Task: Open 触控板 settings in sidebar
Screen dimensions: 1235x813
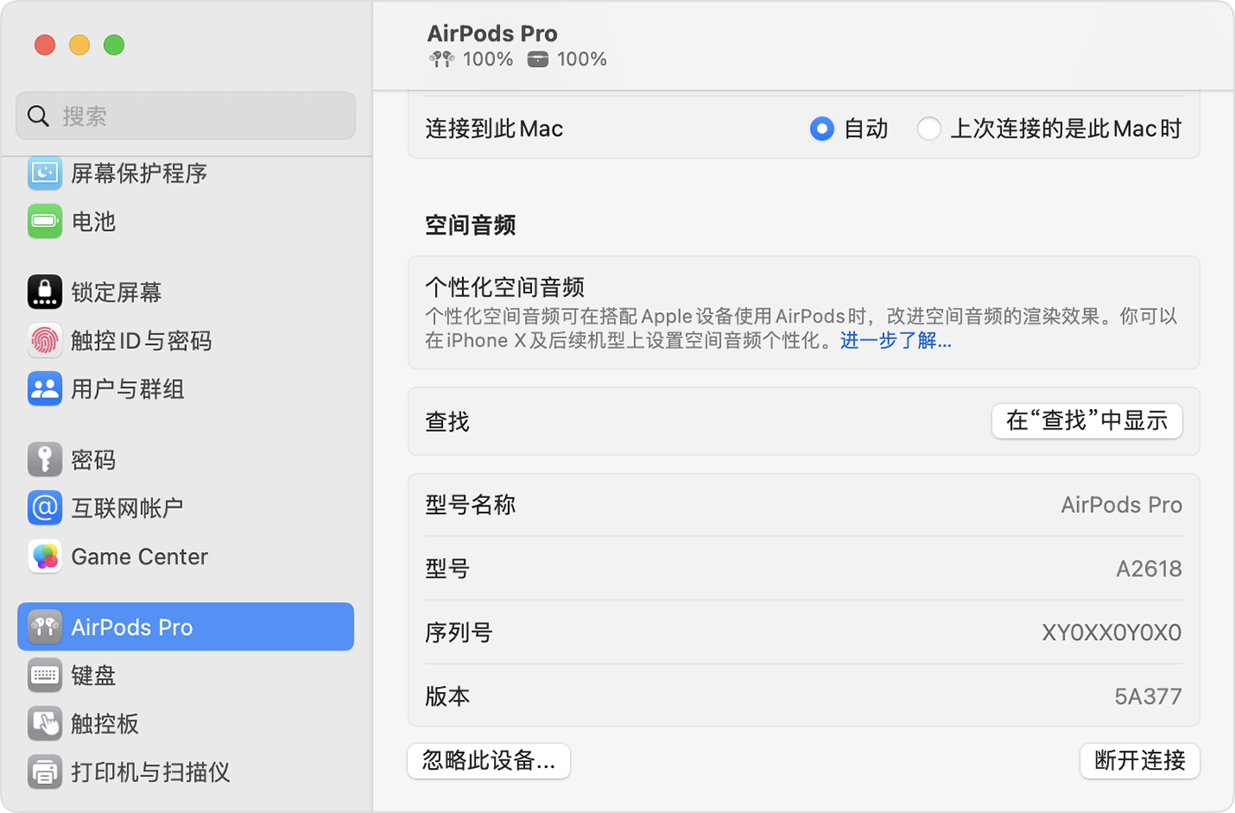Action: 185,724
